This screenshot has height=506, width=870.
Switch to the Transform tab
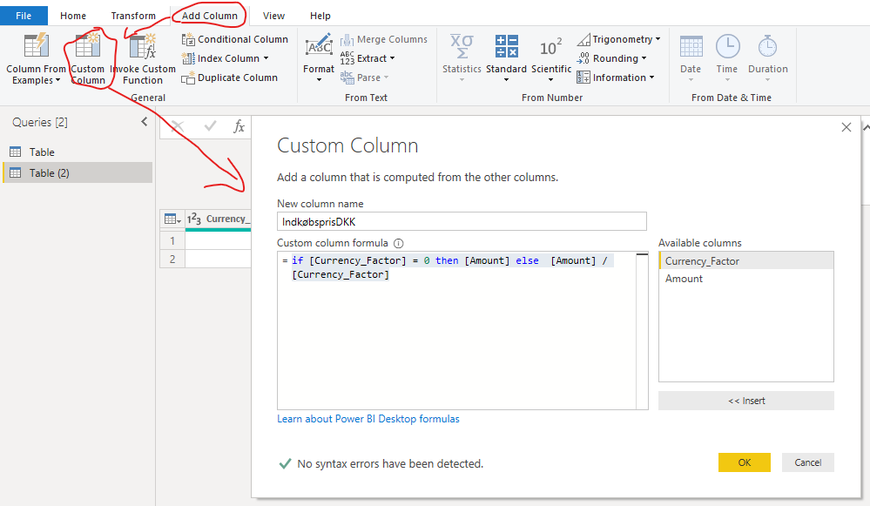pos(133,16)
